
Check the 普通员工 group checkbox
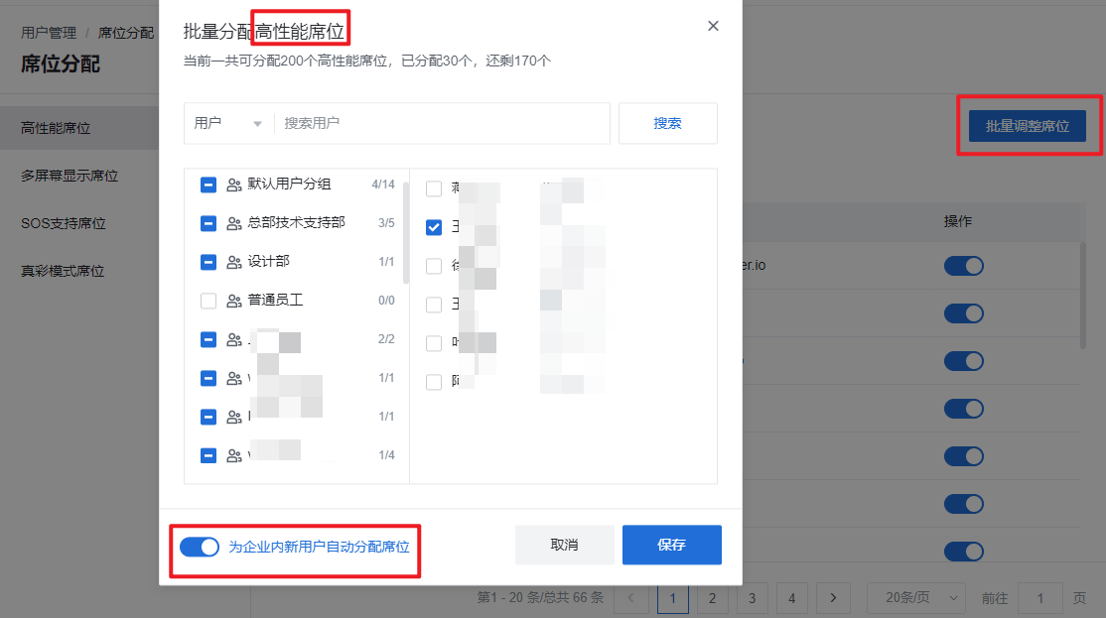pyautogui.click(x=208, y=301)
